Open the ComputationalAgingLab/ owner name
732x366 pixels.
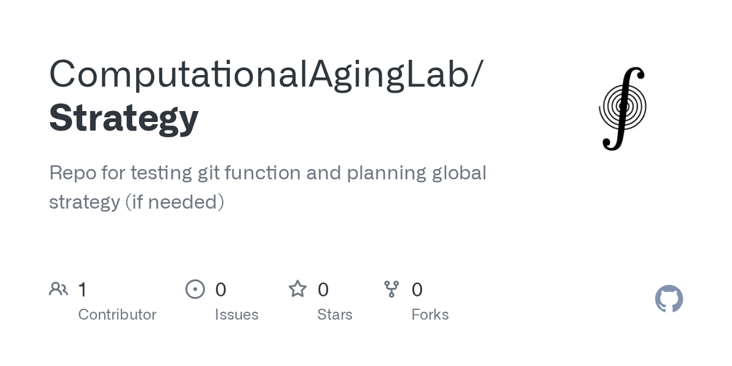coord(267,76)
